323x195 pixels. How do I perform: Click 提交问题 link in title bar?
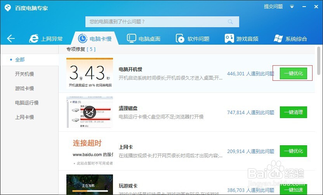273,7
